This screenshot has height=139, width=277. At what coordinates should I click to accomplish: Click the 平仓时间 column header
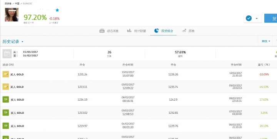click(x=236, y=65)
